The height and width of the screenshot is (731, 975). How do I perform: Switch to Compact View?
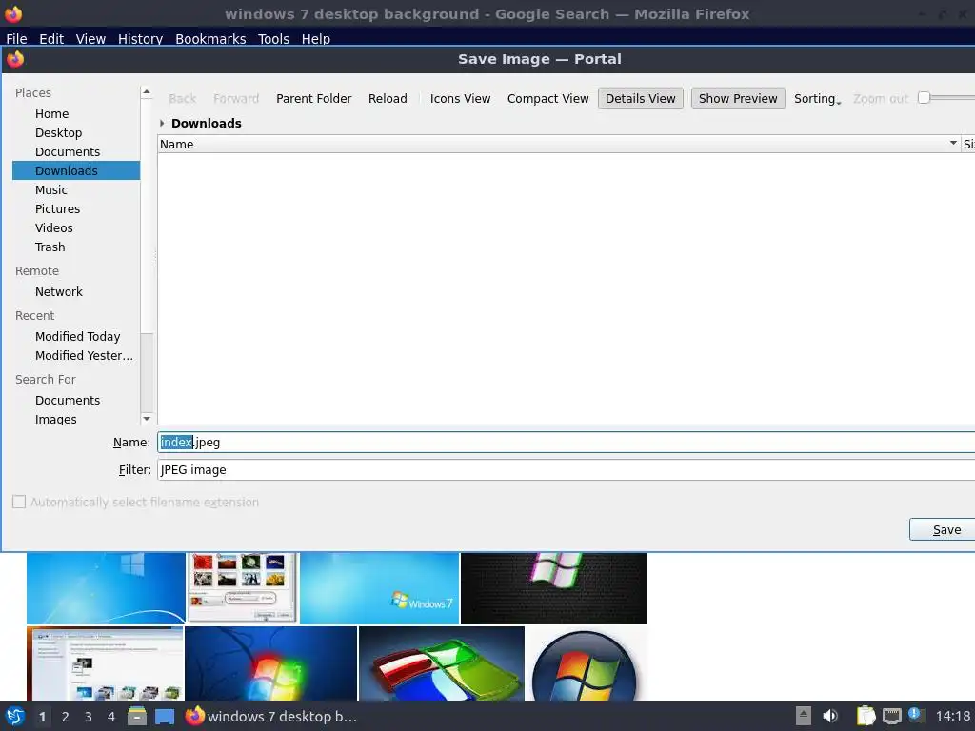[x=547, y=98]
